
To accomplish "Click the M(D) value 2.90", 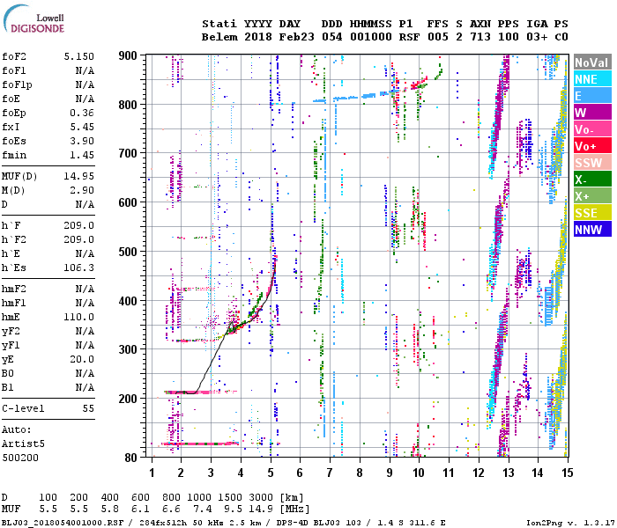I will (82, 190).
